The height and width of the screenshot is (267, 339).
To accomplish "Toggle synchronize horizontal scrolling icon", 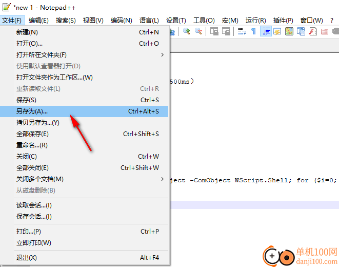I will click(226, 32).
